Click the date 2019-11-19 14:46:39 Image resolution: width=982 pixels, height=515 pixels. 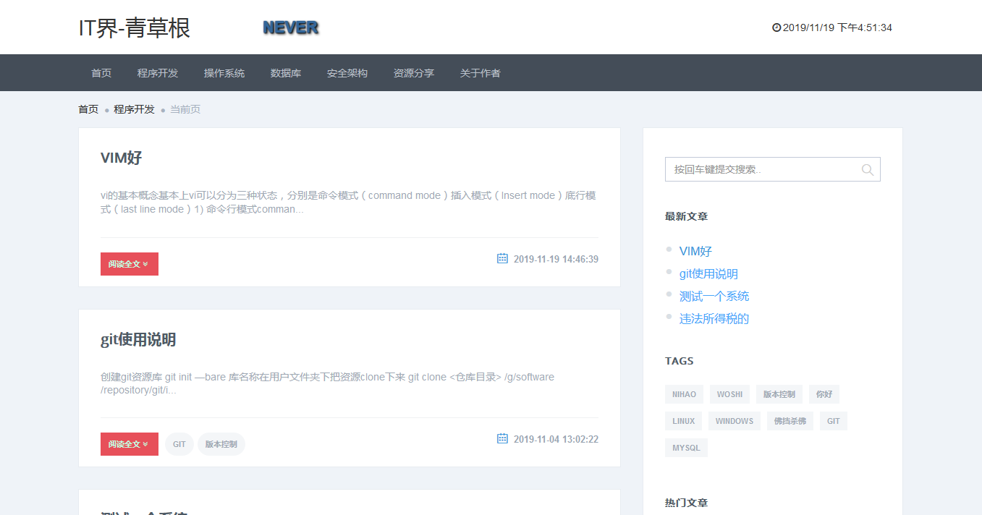coord(556,259)
